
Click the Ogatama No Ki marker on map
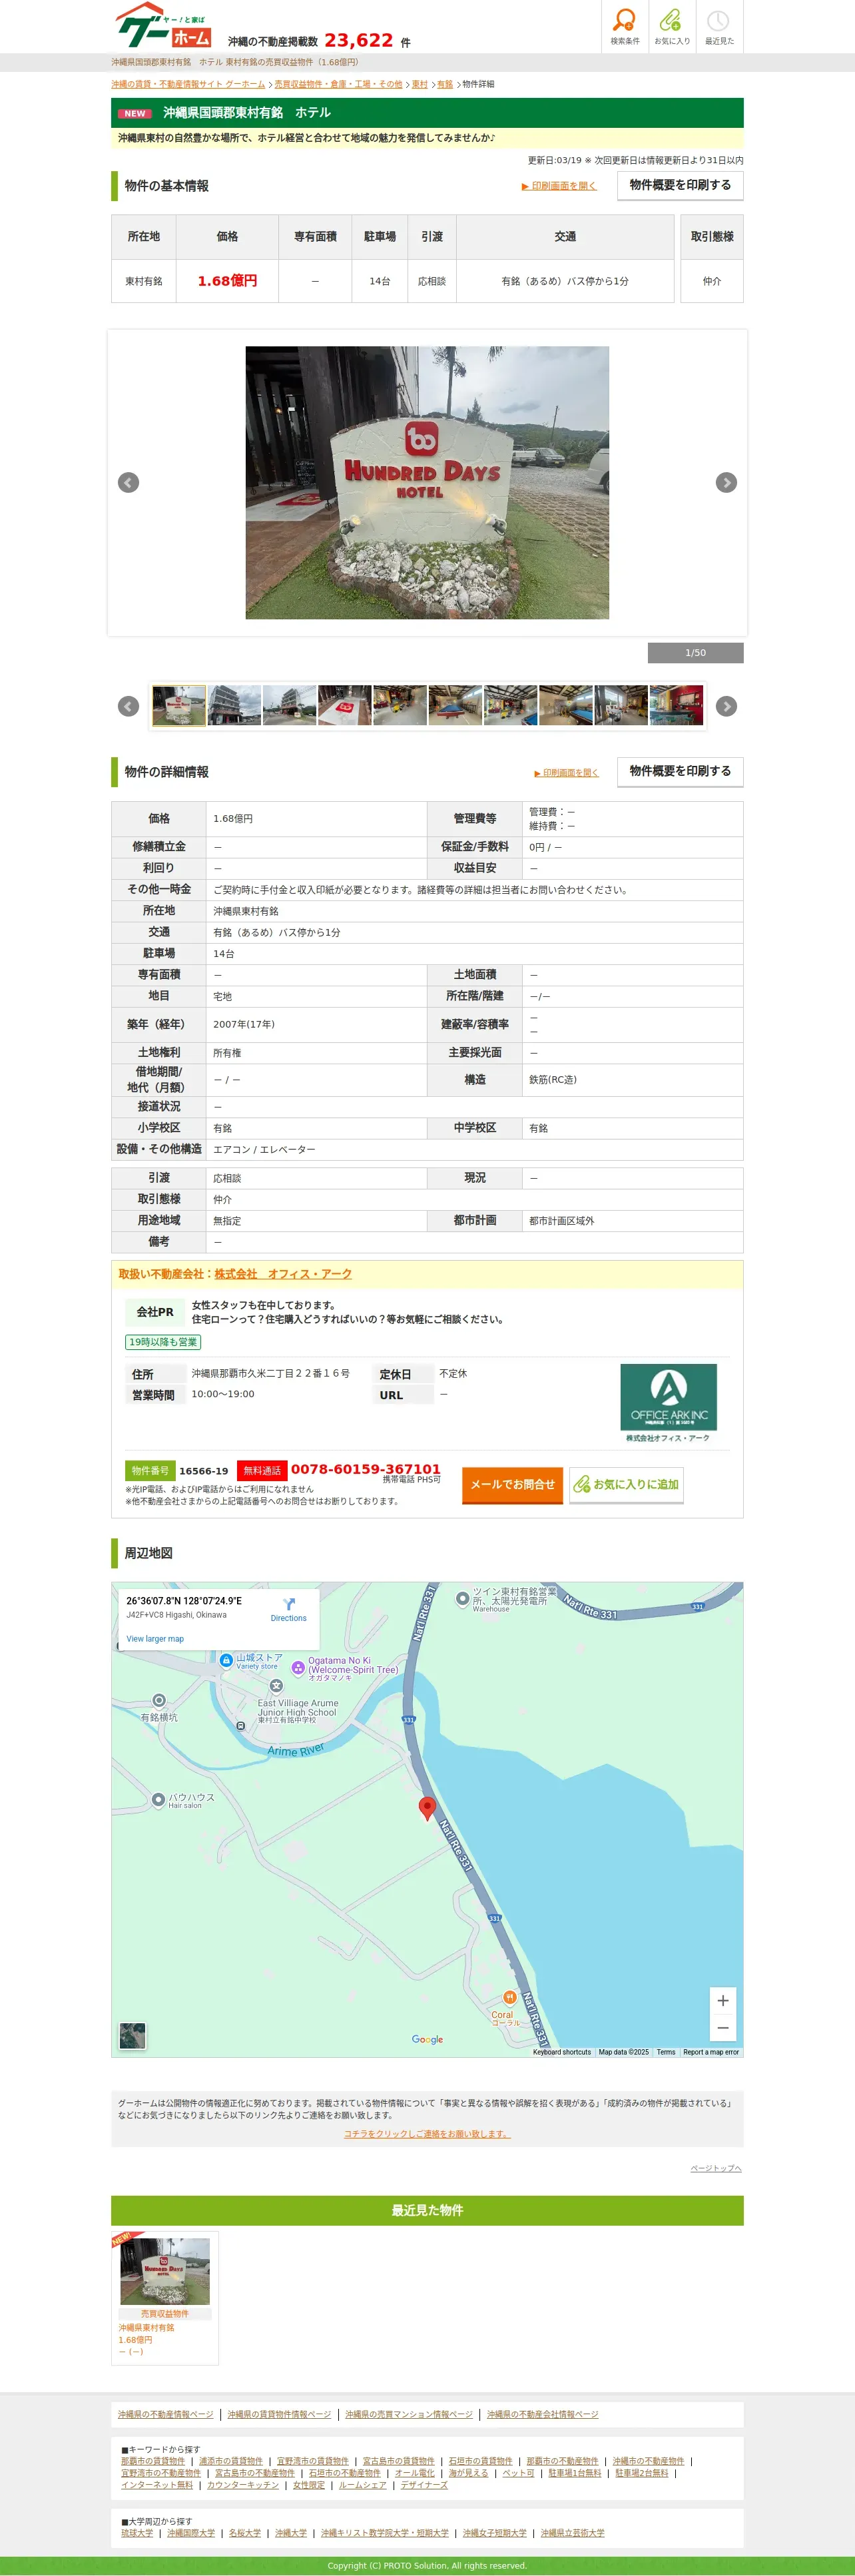point(298,1668)
